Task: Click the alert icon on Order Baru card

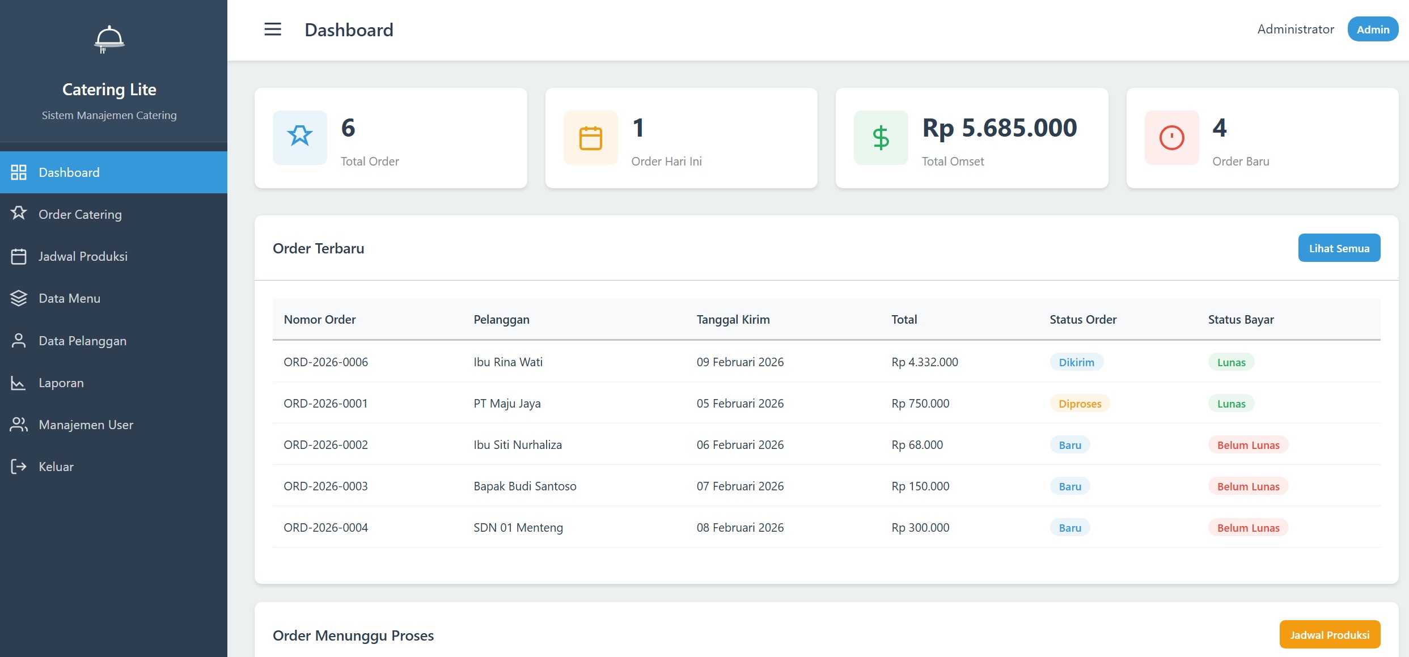Action: pyautogui.click(x=1171, y=138)
